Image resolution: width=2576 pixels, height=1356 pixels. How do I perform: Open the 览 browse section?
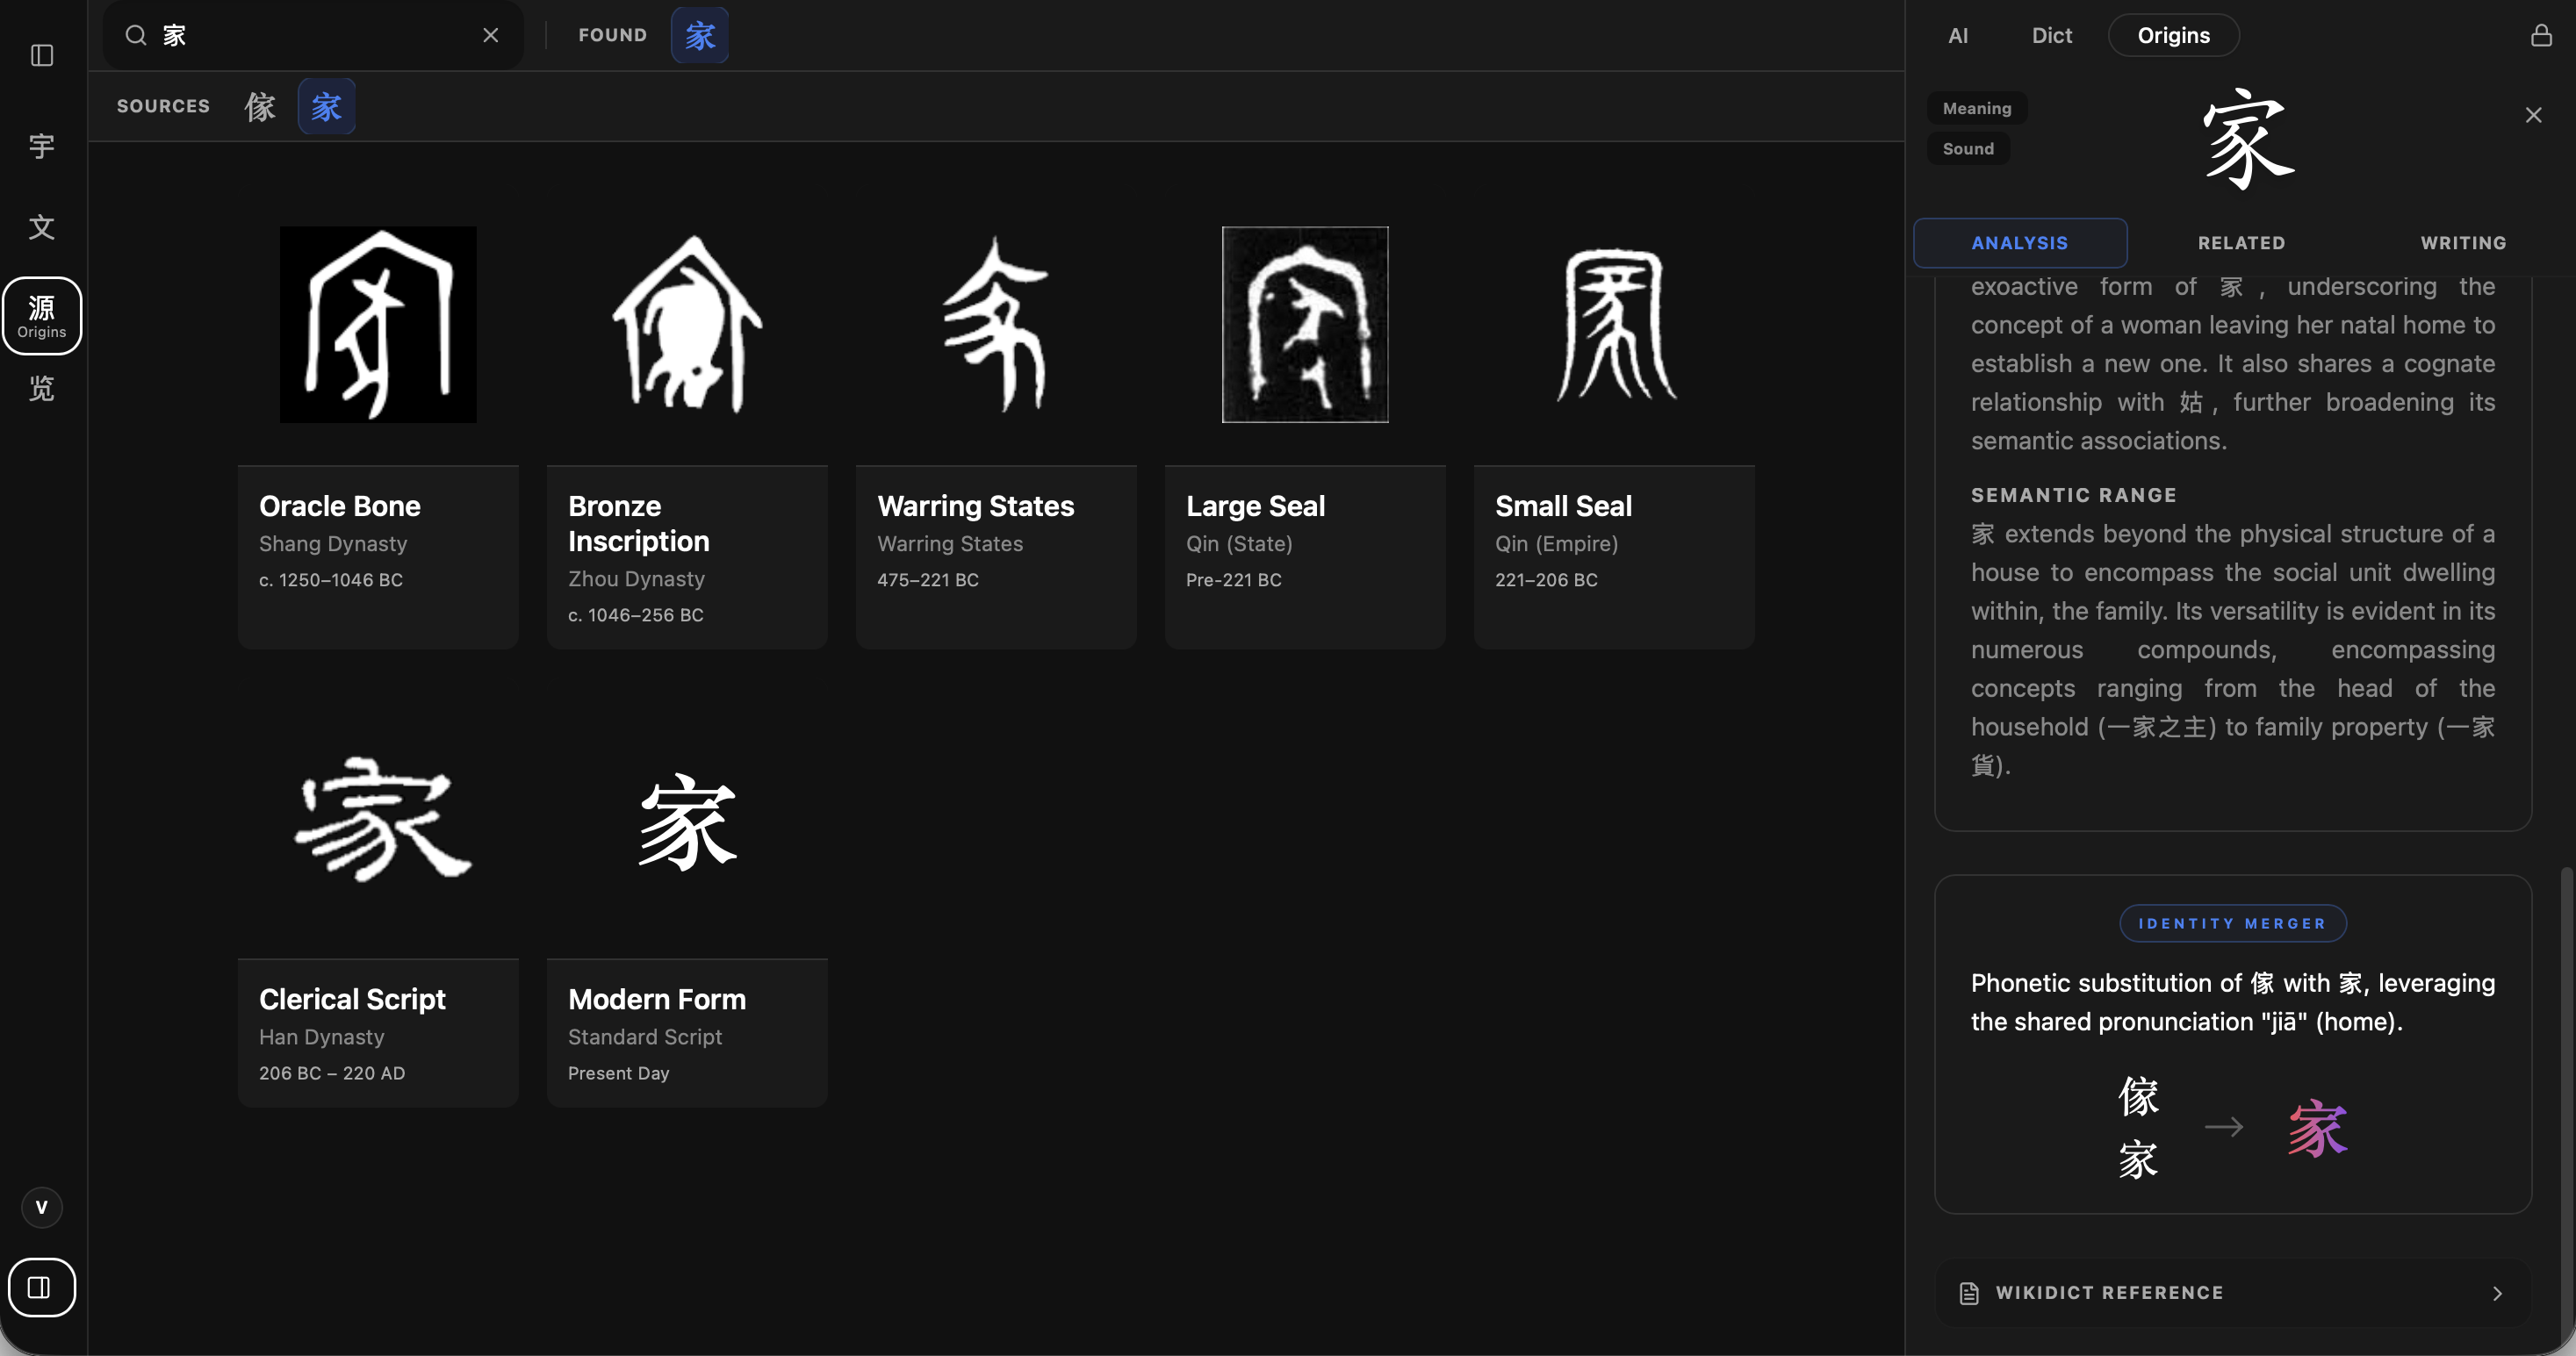(x=41, y=389)
